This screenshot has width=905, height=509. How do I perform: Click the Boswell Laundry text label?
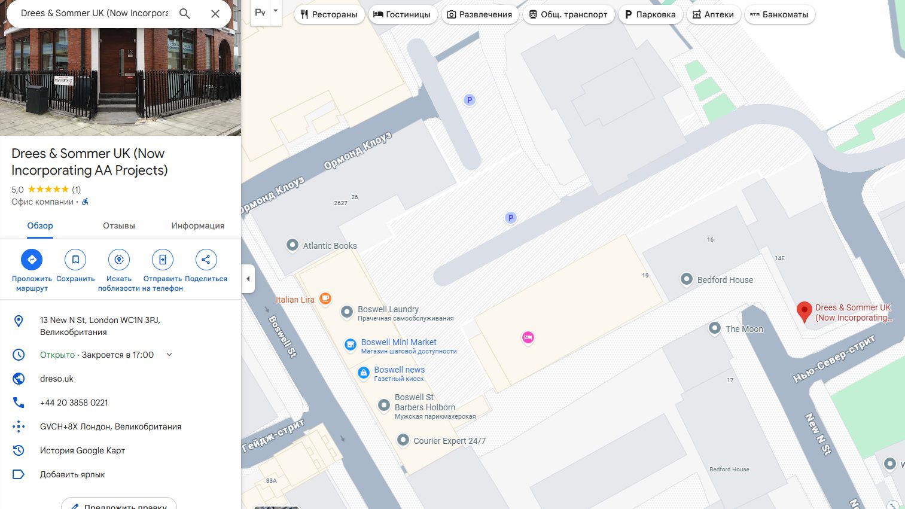388,309
